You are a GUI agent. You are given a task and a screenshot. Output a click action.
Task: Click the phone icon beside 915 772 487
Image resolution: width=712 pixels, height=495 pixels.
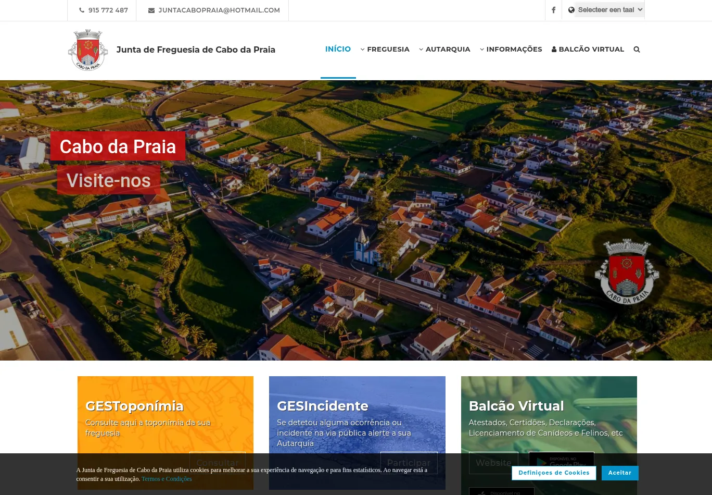[82, 10]
